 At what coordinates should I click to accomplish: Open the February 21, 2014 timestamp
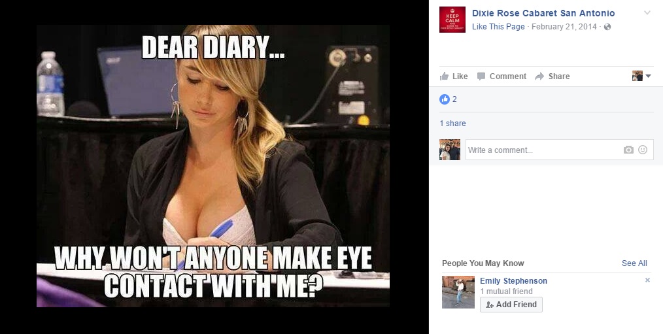click(x=564, y=27)
